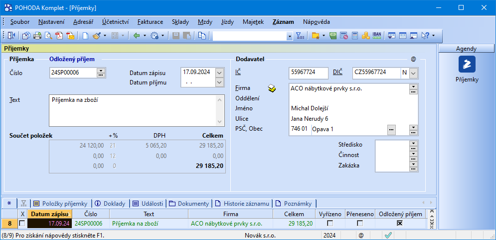
Task: Click the green back arrow icon
Action: pos(137,36)
